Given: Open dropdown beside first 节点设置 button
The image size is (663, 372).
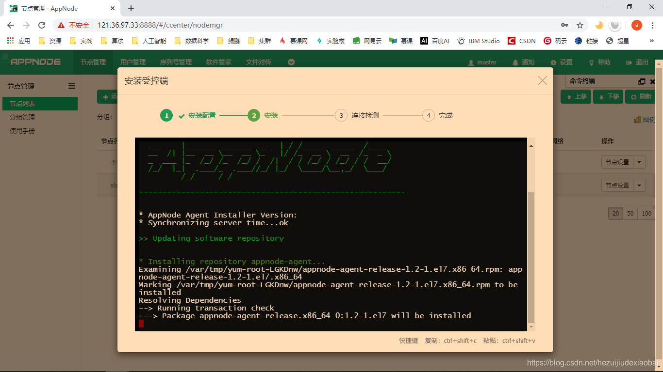Looking at the screenshot, I should tap(639, 162).
